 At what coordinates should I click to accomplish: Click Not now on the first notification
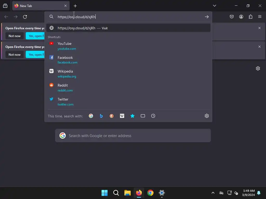click(15, 36)
